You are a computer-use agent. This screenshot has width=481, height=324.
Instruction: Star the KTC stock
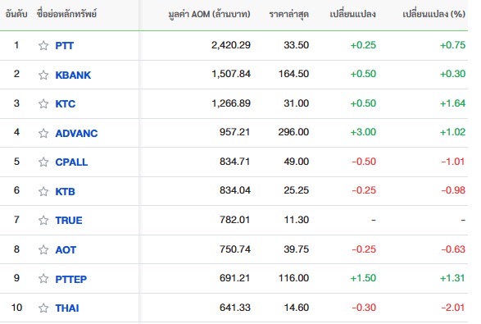click(43, 103)
